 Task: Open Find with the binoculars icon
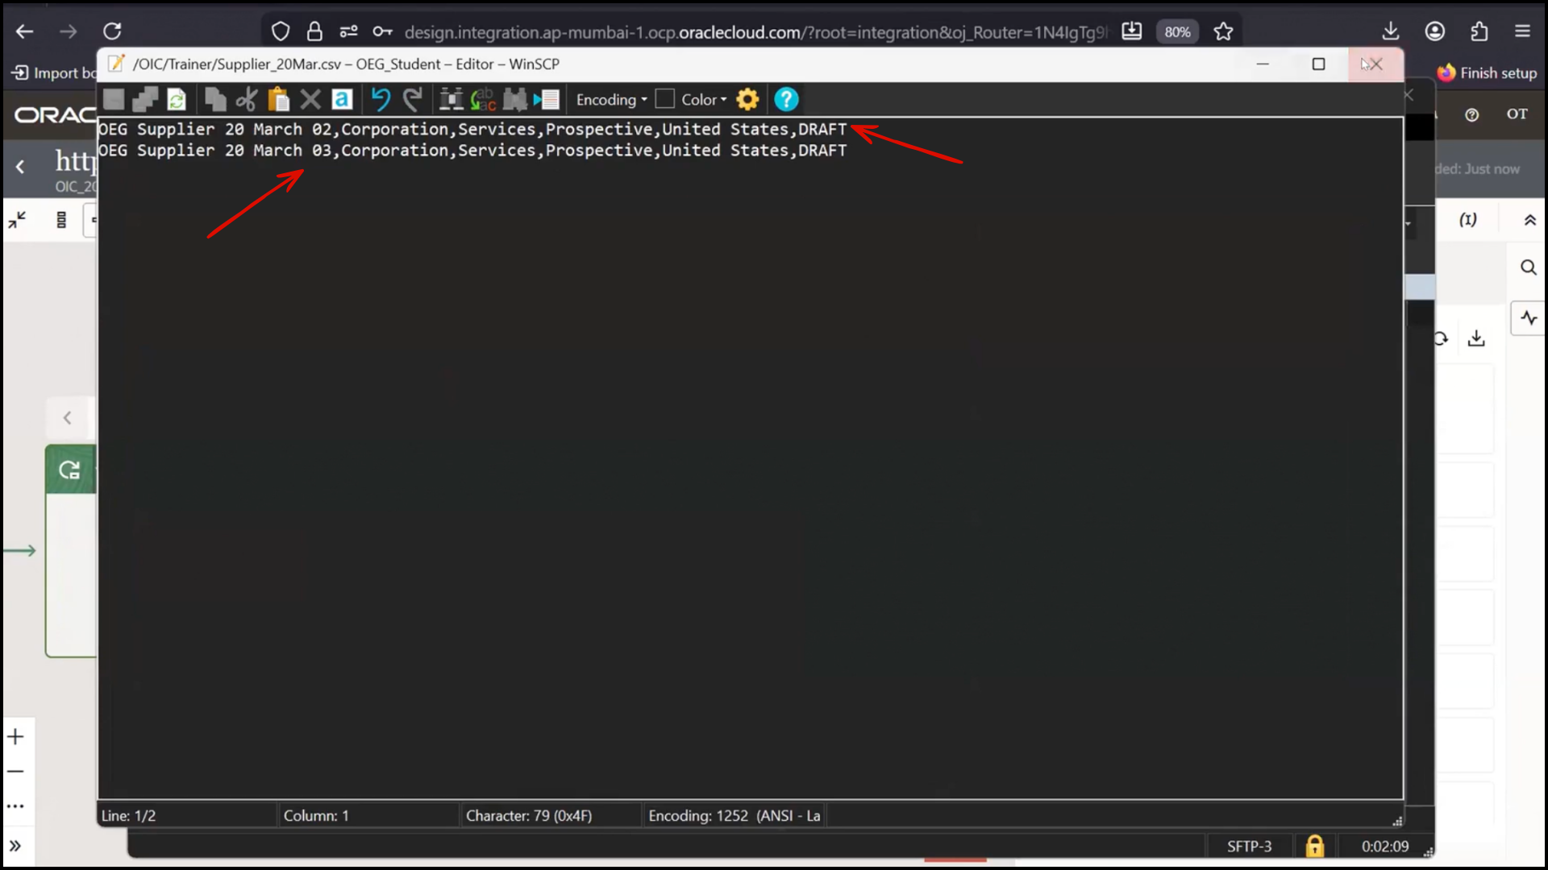[x=451, y=99]
